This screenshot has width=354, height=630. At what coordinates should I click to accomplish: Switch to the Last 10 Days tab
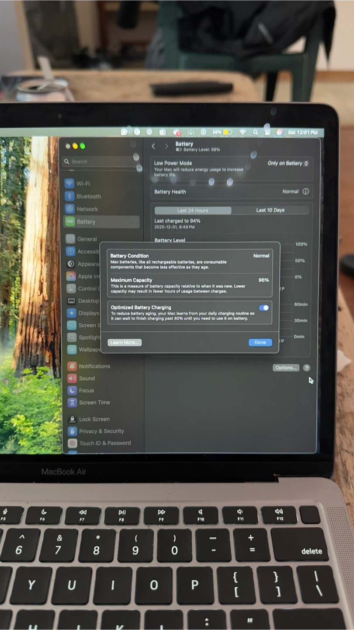pos(270,210)
